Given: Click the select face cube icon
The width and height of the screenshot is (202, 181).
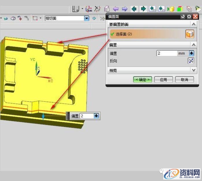Looking at the screenshot, I should click(190, 34).
